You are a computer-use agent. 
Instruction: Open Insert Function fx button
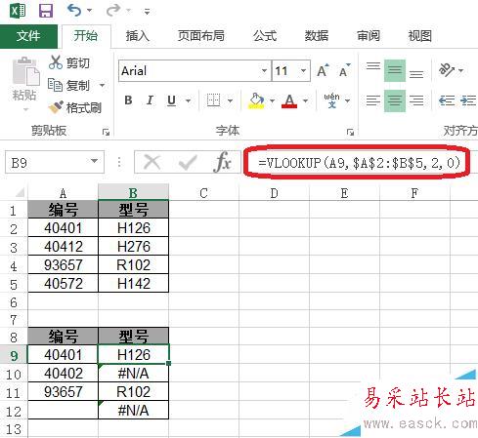pos(223,162)
